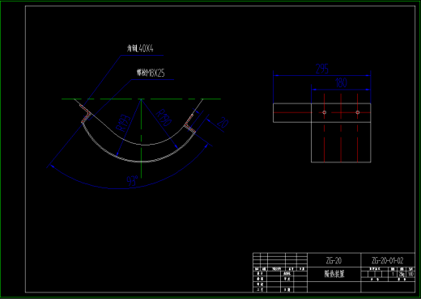Screen dimensions: 421x299
Task: Click the R190 radius dimension text
Action: click(x=164, y=117)
